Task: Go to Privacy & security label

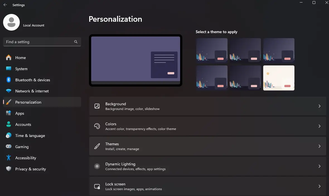Action: coord(31,169)
